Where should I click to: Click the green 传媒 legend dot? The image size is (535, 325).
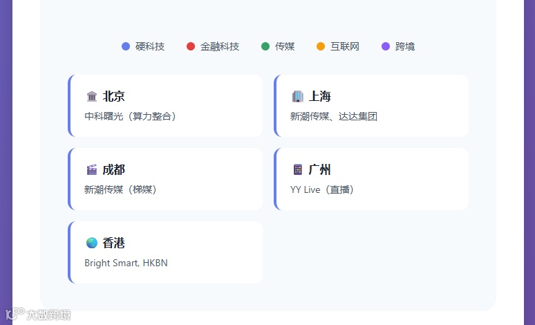[265, 46]
